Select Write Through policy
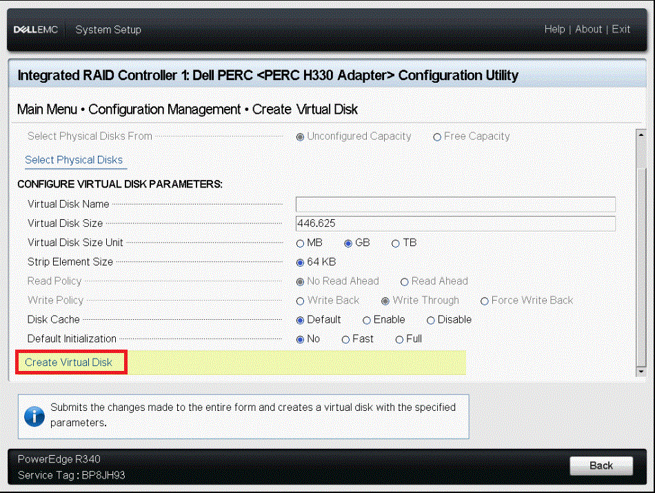Image resolution: width=655 pixels, height=493 pixels. point(385,301)
